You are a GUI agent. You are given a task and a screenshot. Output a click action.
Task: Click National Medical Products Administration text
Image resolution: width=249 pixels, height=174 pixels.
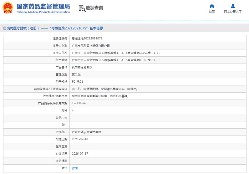[x=43, y=12]
